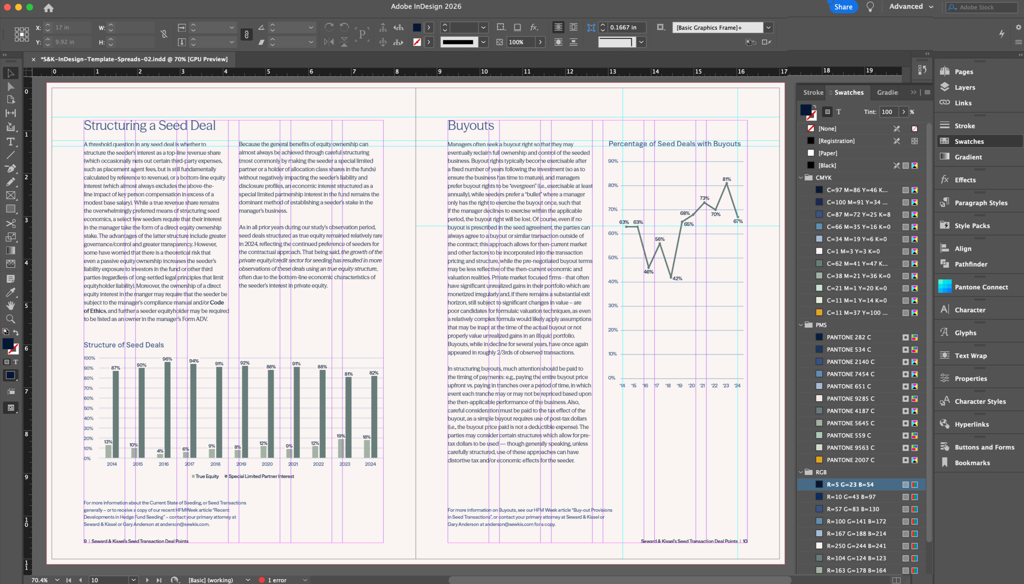Select the Type tool
Screen dimensions: 1024x584
coord(10,142)
